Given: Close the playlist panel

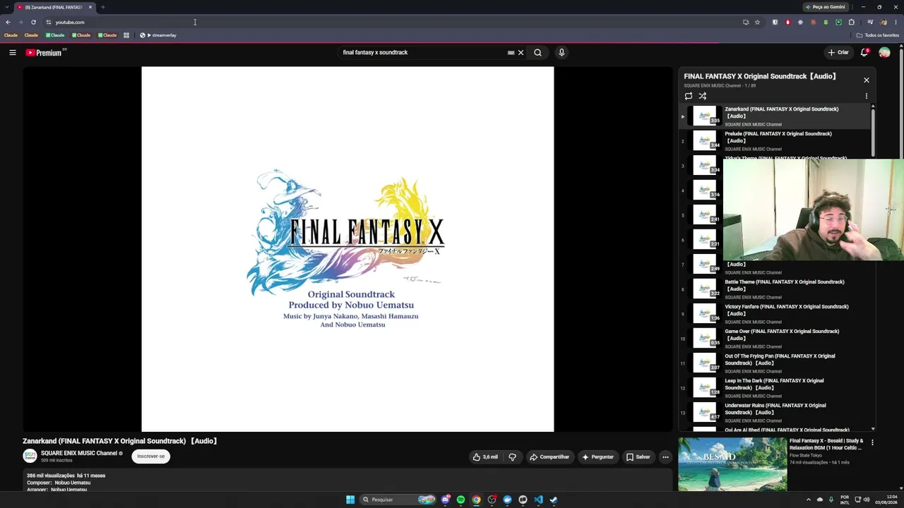Looking at the screenshot, I should pyautogui.click(x=867, y=80).
